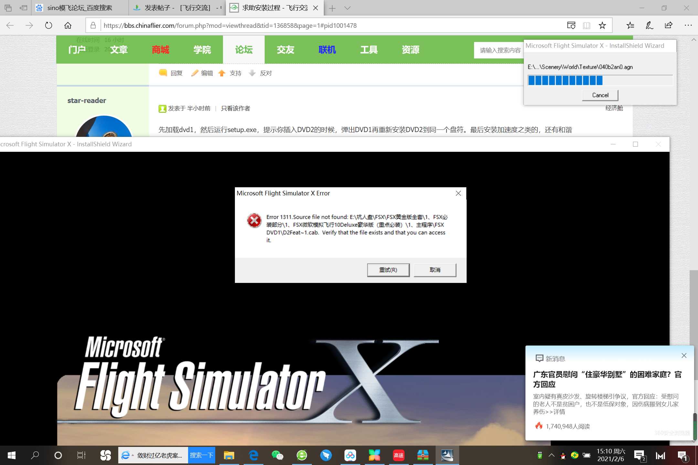Click 支持 to upvote the post
This screenshot has width=698, height=465.
point(230,73)
